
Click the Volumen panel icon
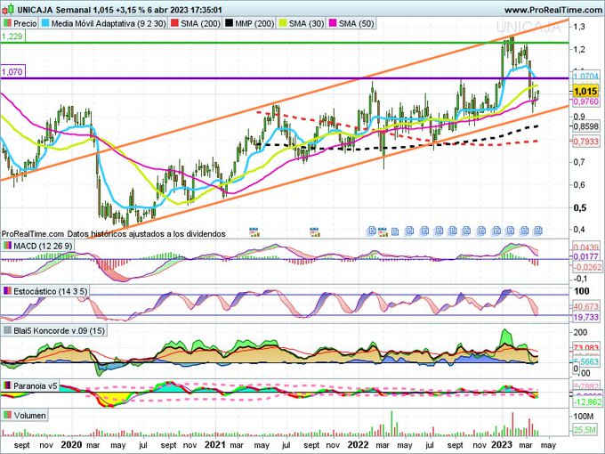click(7, 416)
